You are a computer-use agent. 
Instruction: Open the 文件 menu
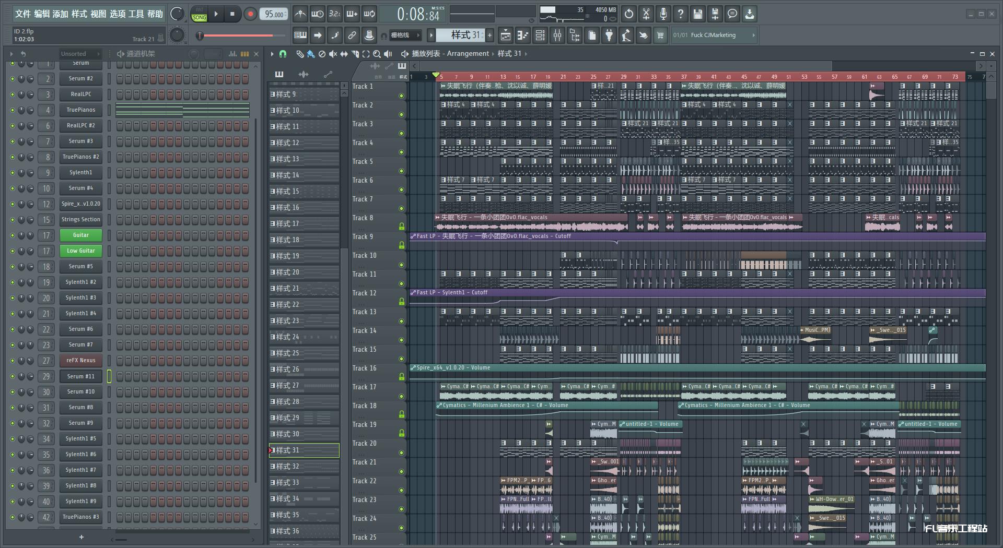tap(23, 14)
